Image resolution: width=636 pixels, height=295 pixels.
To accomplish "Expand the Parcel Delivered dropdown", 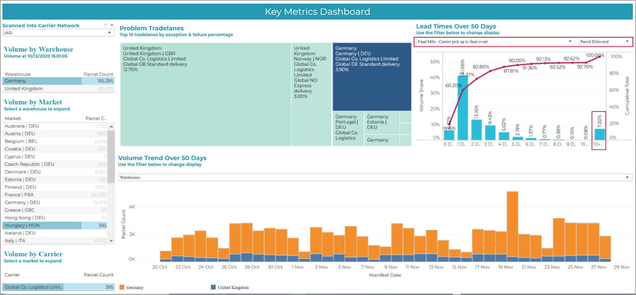I will click(605, 42).
